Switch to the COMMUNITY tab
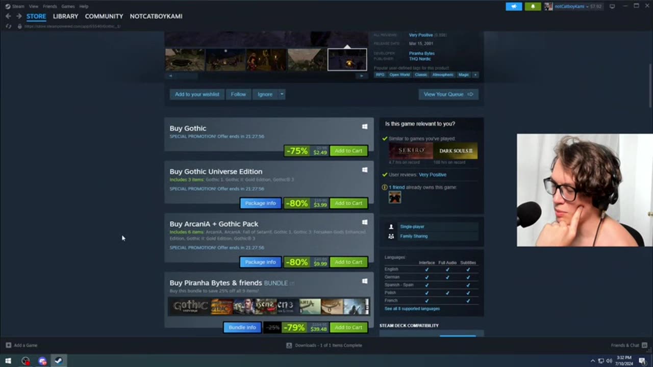 pos(104,16)
